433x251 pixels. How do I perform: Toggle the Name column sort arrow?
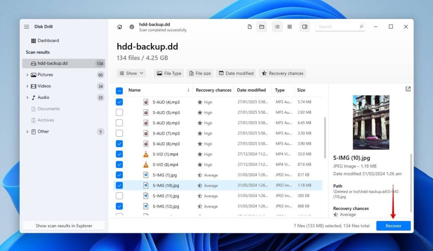click(x=188, y=90)
